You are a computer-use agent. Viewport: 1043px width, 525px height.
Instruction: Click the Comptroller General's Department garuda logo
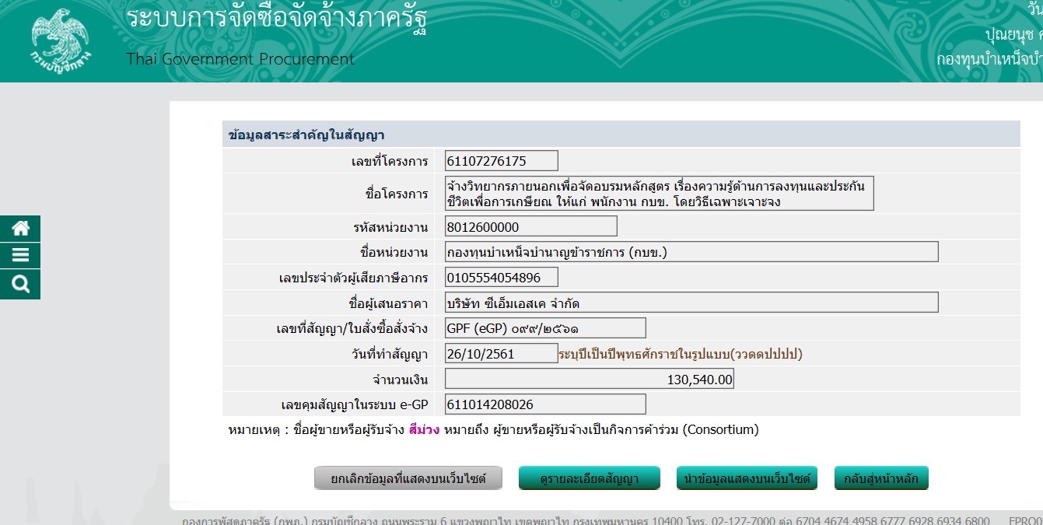(x=60, y=42)
